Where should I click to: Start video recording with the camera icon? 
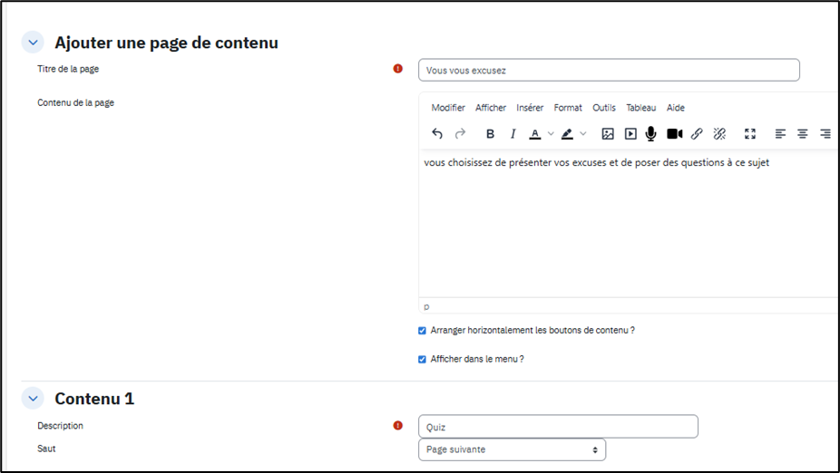[674, 134]
